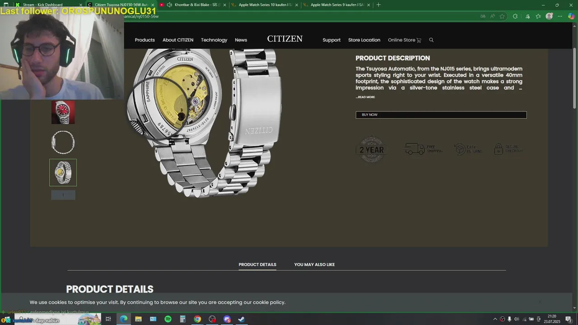578x325 pixels.
Task: Click the CITIZEN logo
Action: point(284,39)
